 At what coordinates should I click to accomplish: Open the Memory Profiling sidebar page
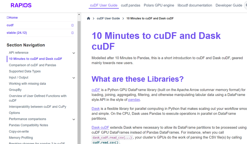[x=21, y=137]
